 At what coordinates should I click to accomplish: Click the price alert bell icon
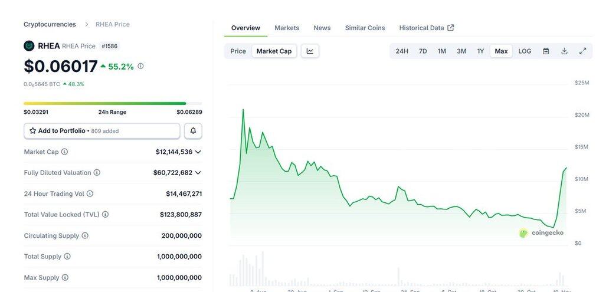coord(193,130)
